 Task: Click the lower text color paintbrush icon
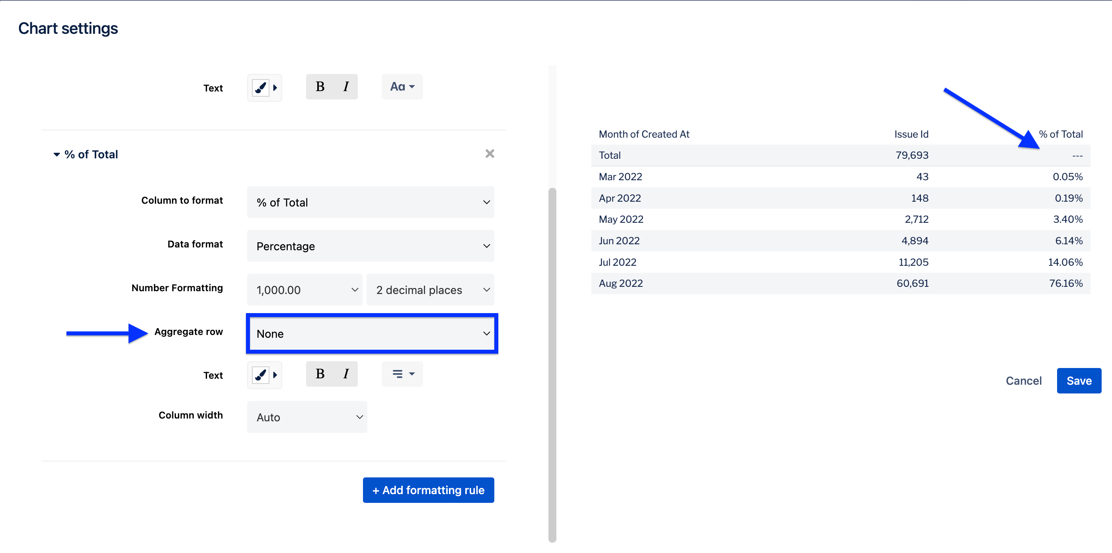tap(261, 374)
